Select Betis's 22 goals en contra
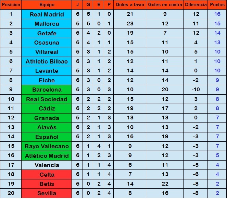 pyautogui.click(x=165, y=184)
